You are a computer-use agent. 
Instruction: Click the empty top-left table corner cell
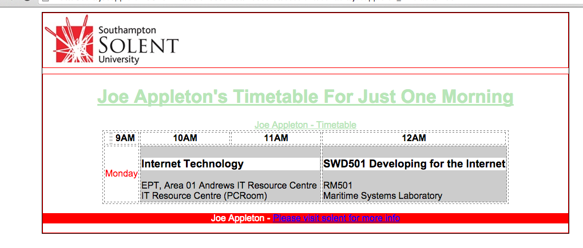click(x=106, y=138)
